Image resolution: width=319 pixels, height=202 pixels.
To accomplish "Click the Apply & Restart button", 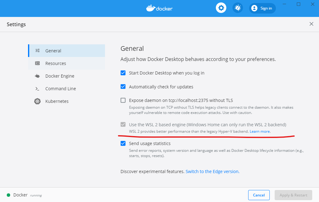I will click(x=293, y=195).
